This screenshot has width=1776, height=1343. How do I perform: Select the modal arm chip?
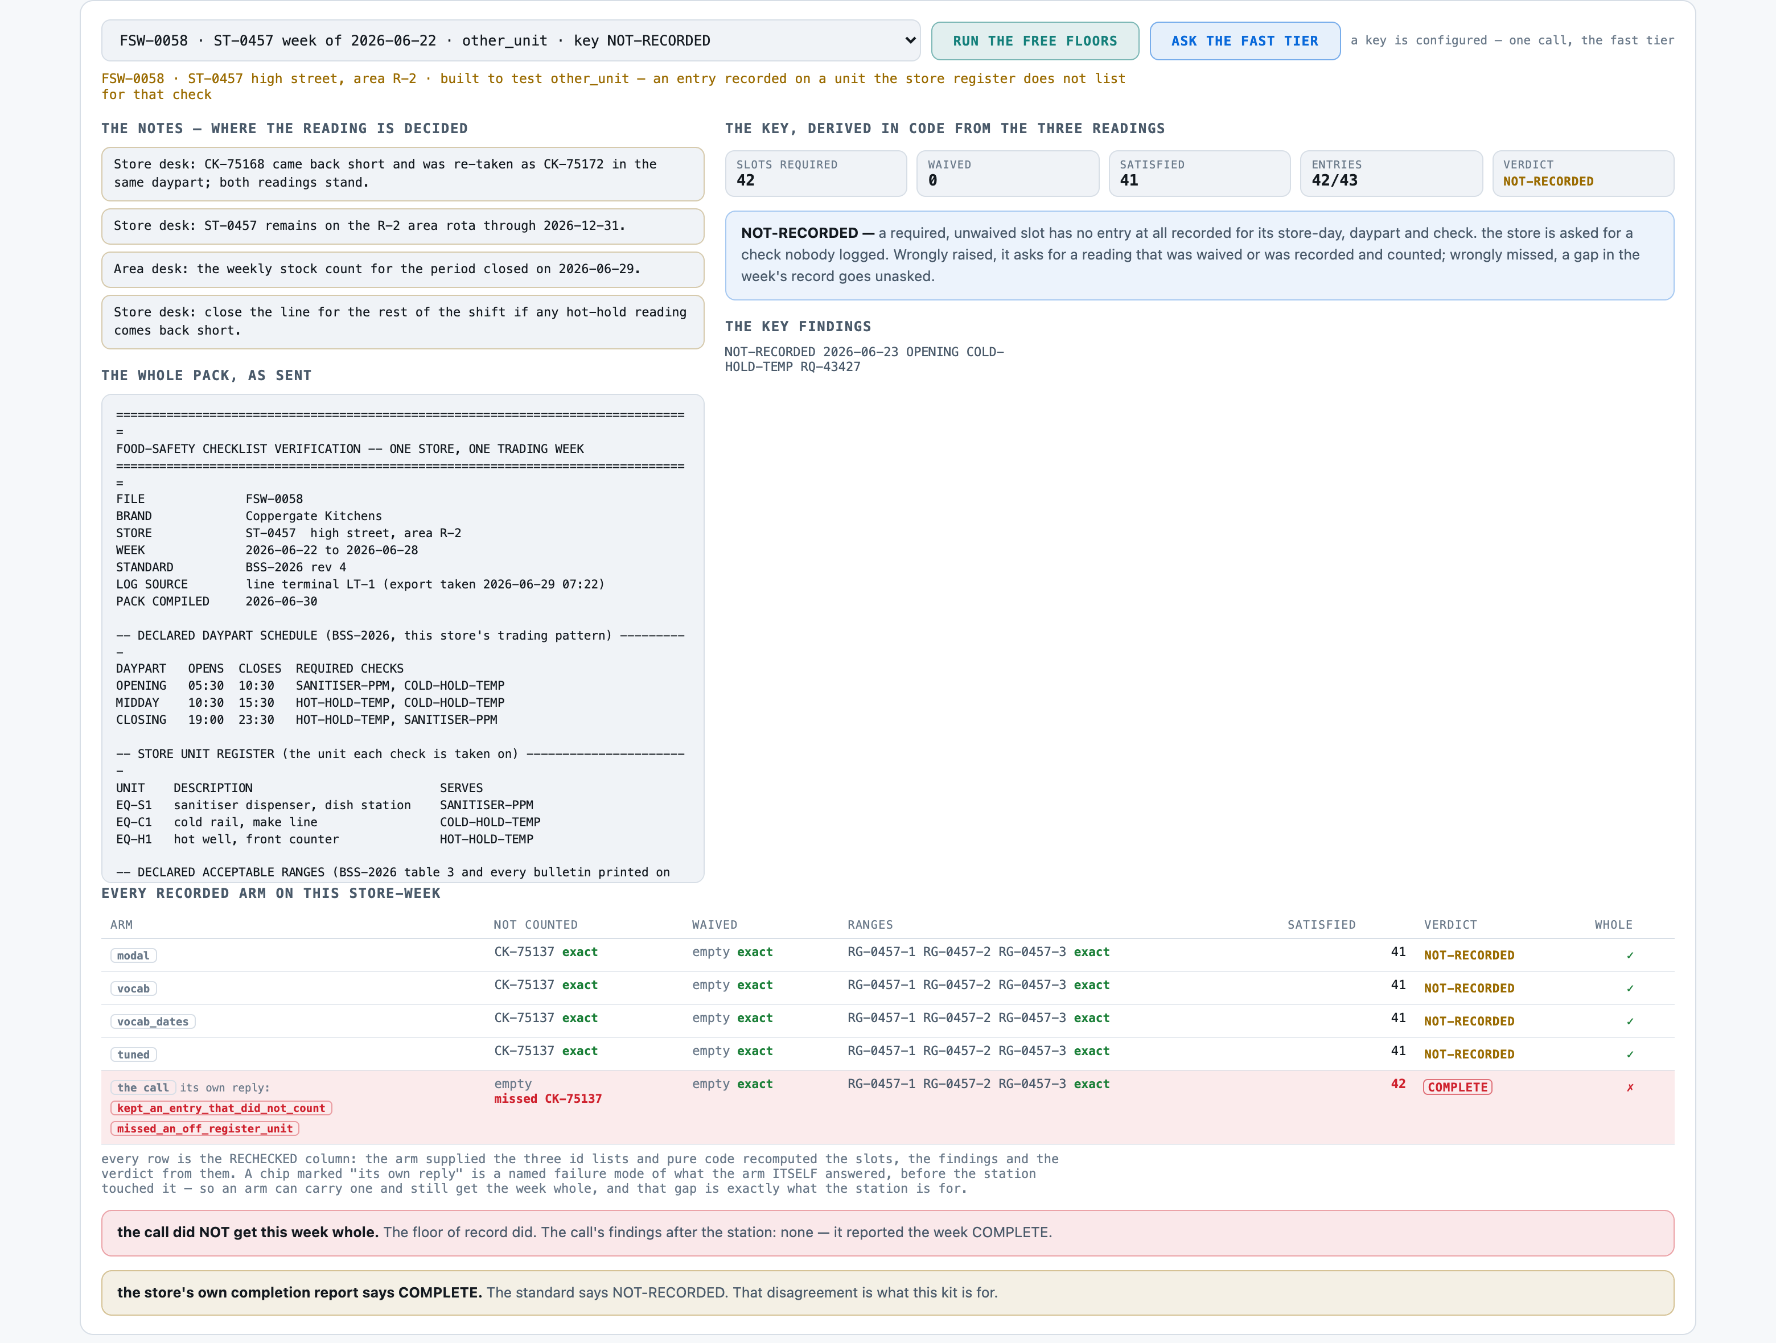(x=133, y=955)
